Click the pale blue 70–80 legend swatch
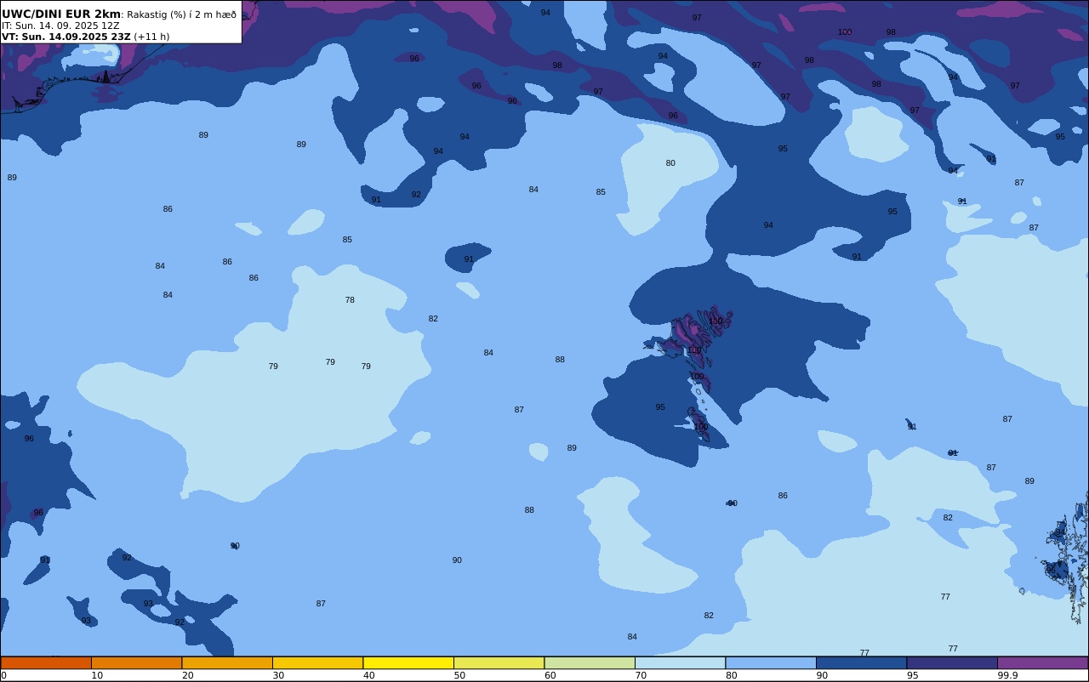The height and width of the screenshot is (682, 1089). click(680, 662)
